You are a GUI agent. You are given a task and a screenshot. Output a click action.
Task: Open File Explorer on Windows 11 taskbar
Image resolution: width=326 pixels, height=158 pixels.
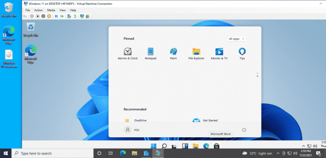[195, 146]
